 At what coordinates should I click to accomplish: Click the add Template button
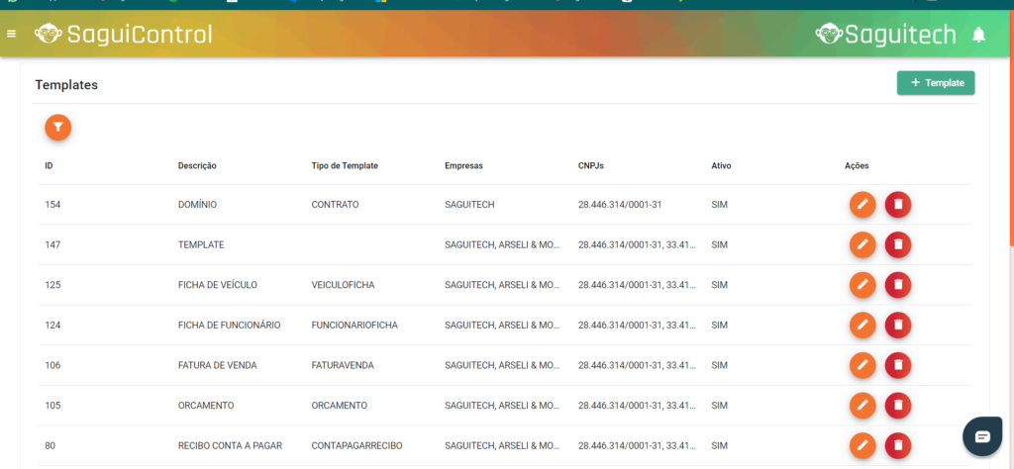[x=936, y=83]
